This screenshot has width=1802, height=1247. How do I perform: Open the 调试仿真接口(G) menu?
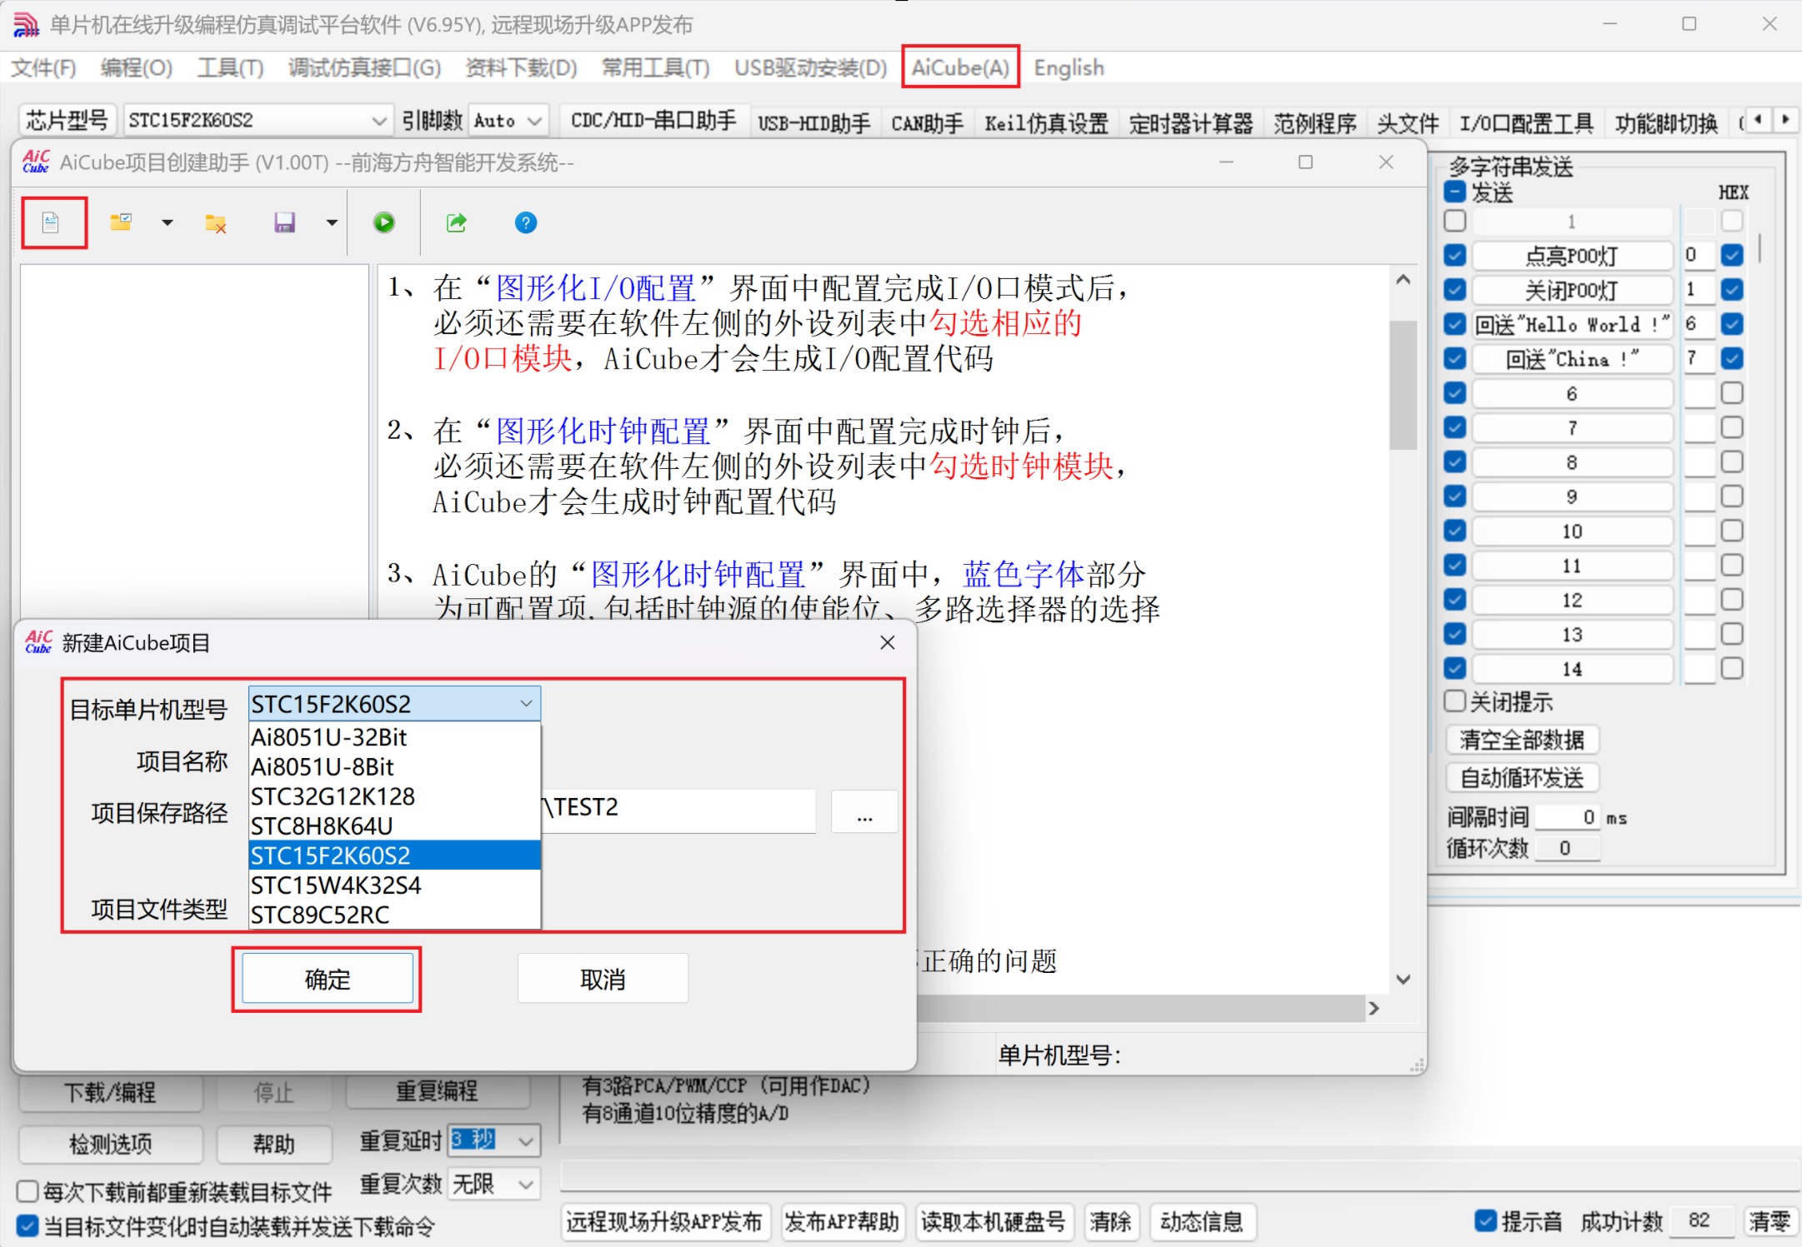point(365,67)
